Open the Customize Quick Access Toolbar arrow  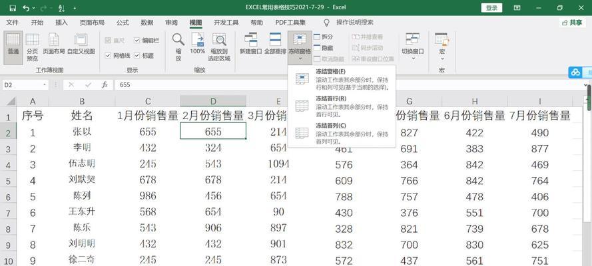point(75,8)
